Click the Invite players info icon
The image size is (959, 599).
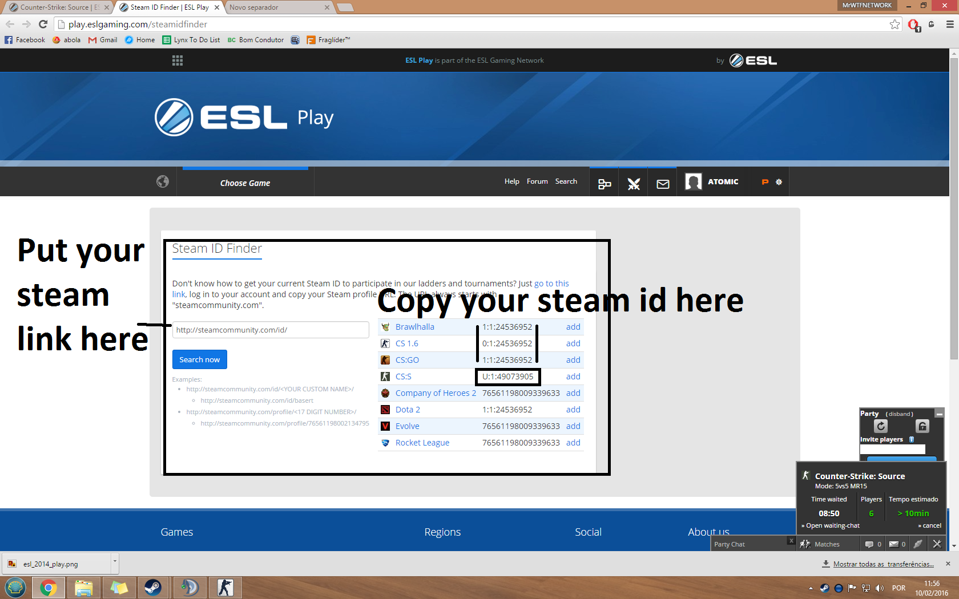912,439
